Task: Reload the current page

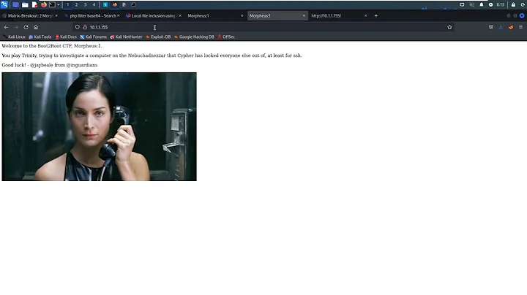Action: pos(26,27)
